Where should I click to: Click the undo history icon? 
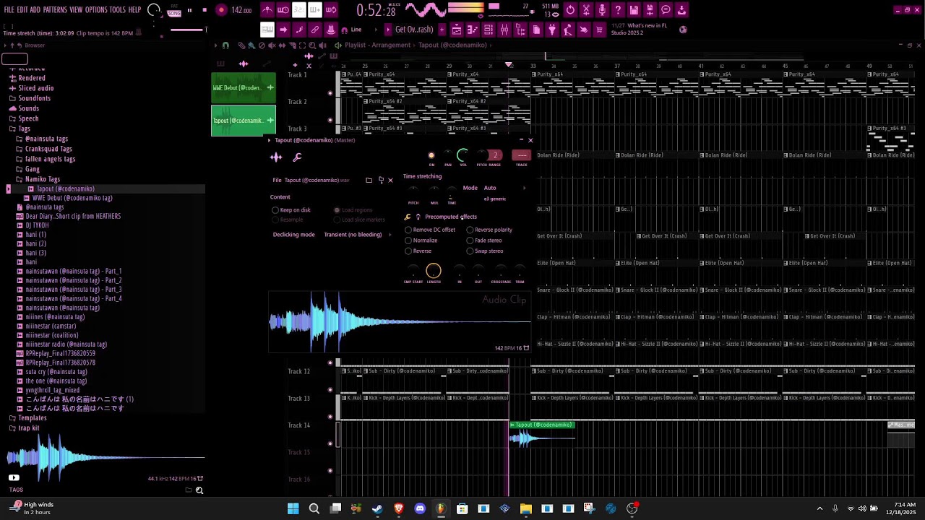tap(570, 10)
